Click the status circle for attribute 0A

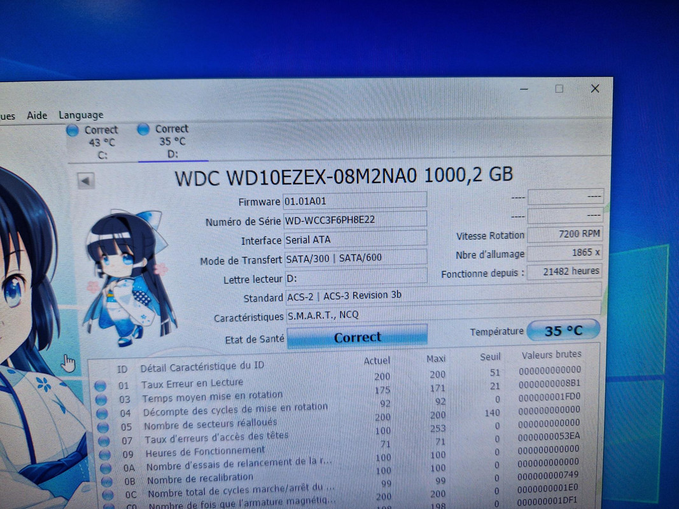tap(106, 468)
